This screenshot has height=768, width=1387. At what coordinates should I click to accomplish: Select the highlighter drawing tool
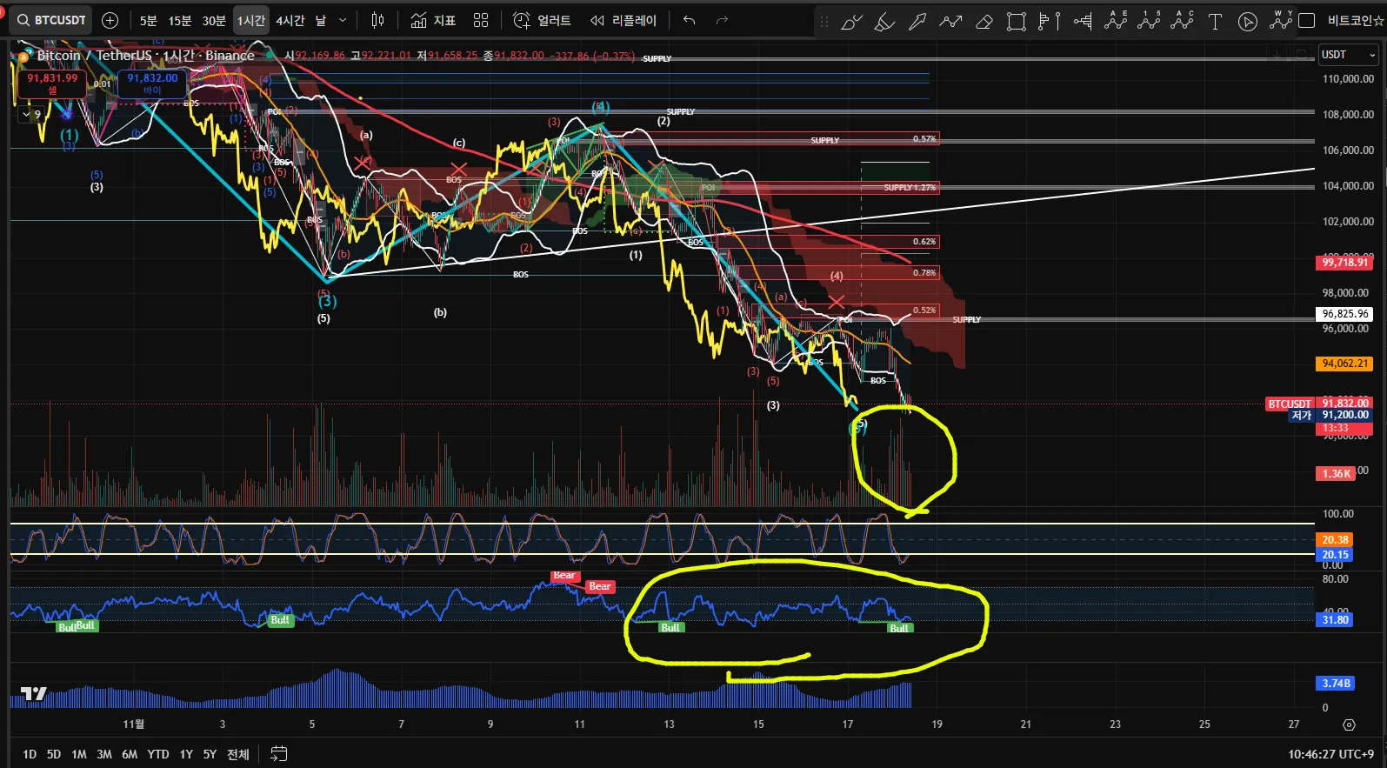(x=884, y=23)
